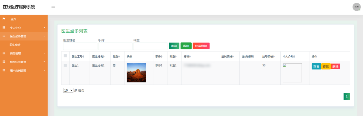Click the 操作 column header
Screen dimensions: 363x116
(314, 57)
